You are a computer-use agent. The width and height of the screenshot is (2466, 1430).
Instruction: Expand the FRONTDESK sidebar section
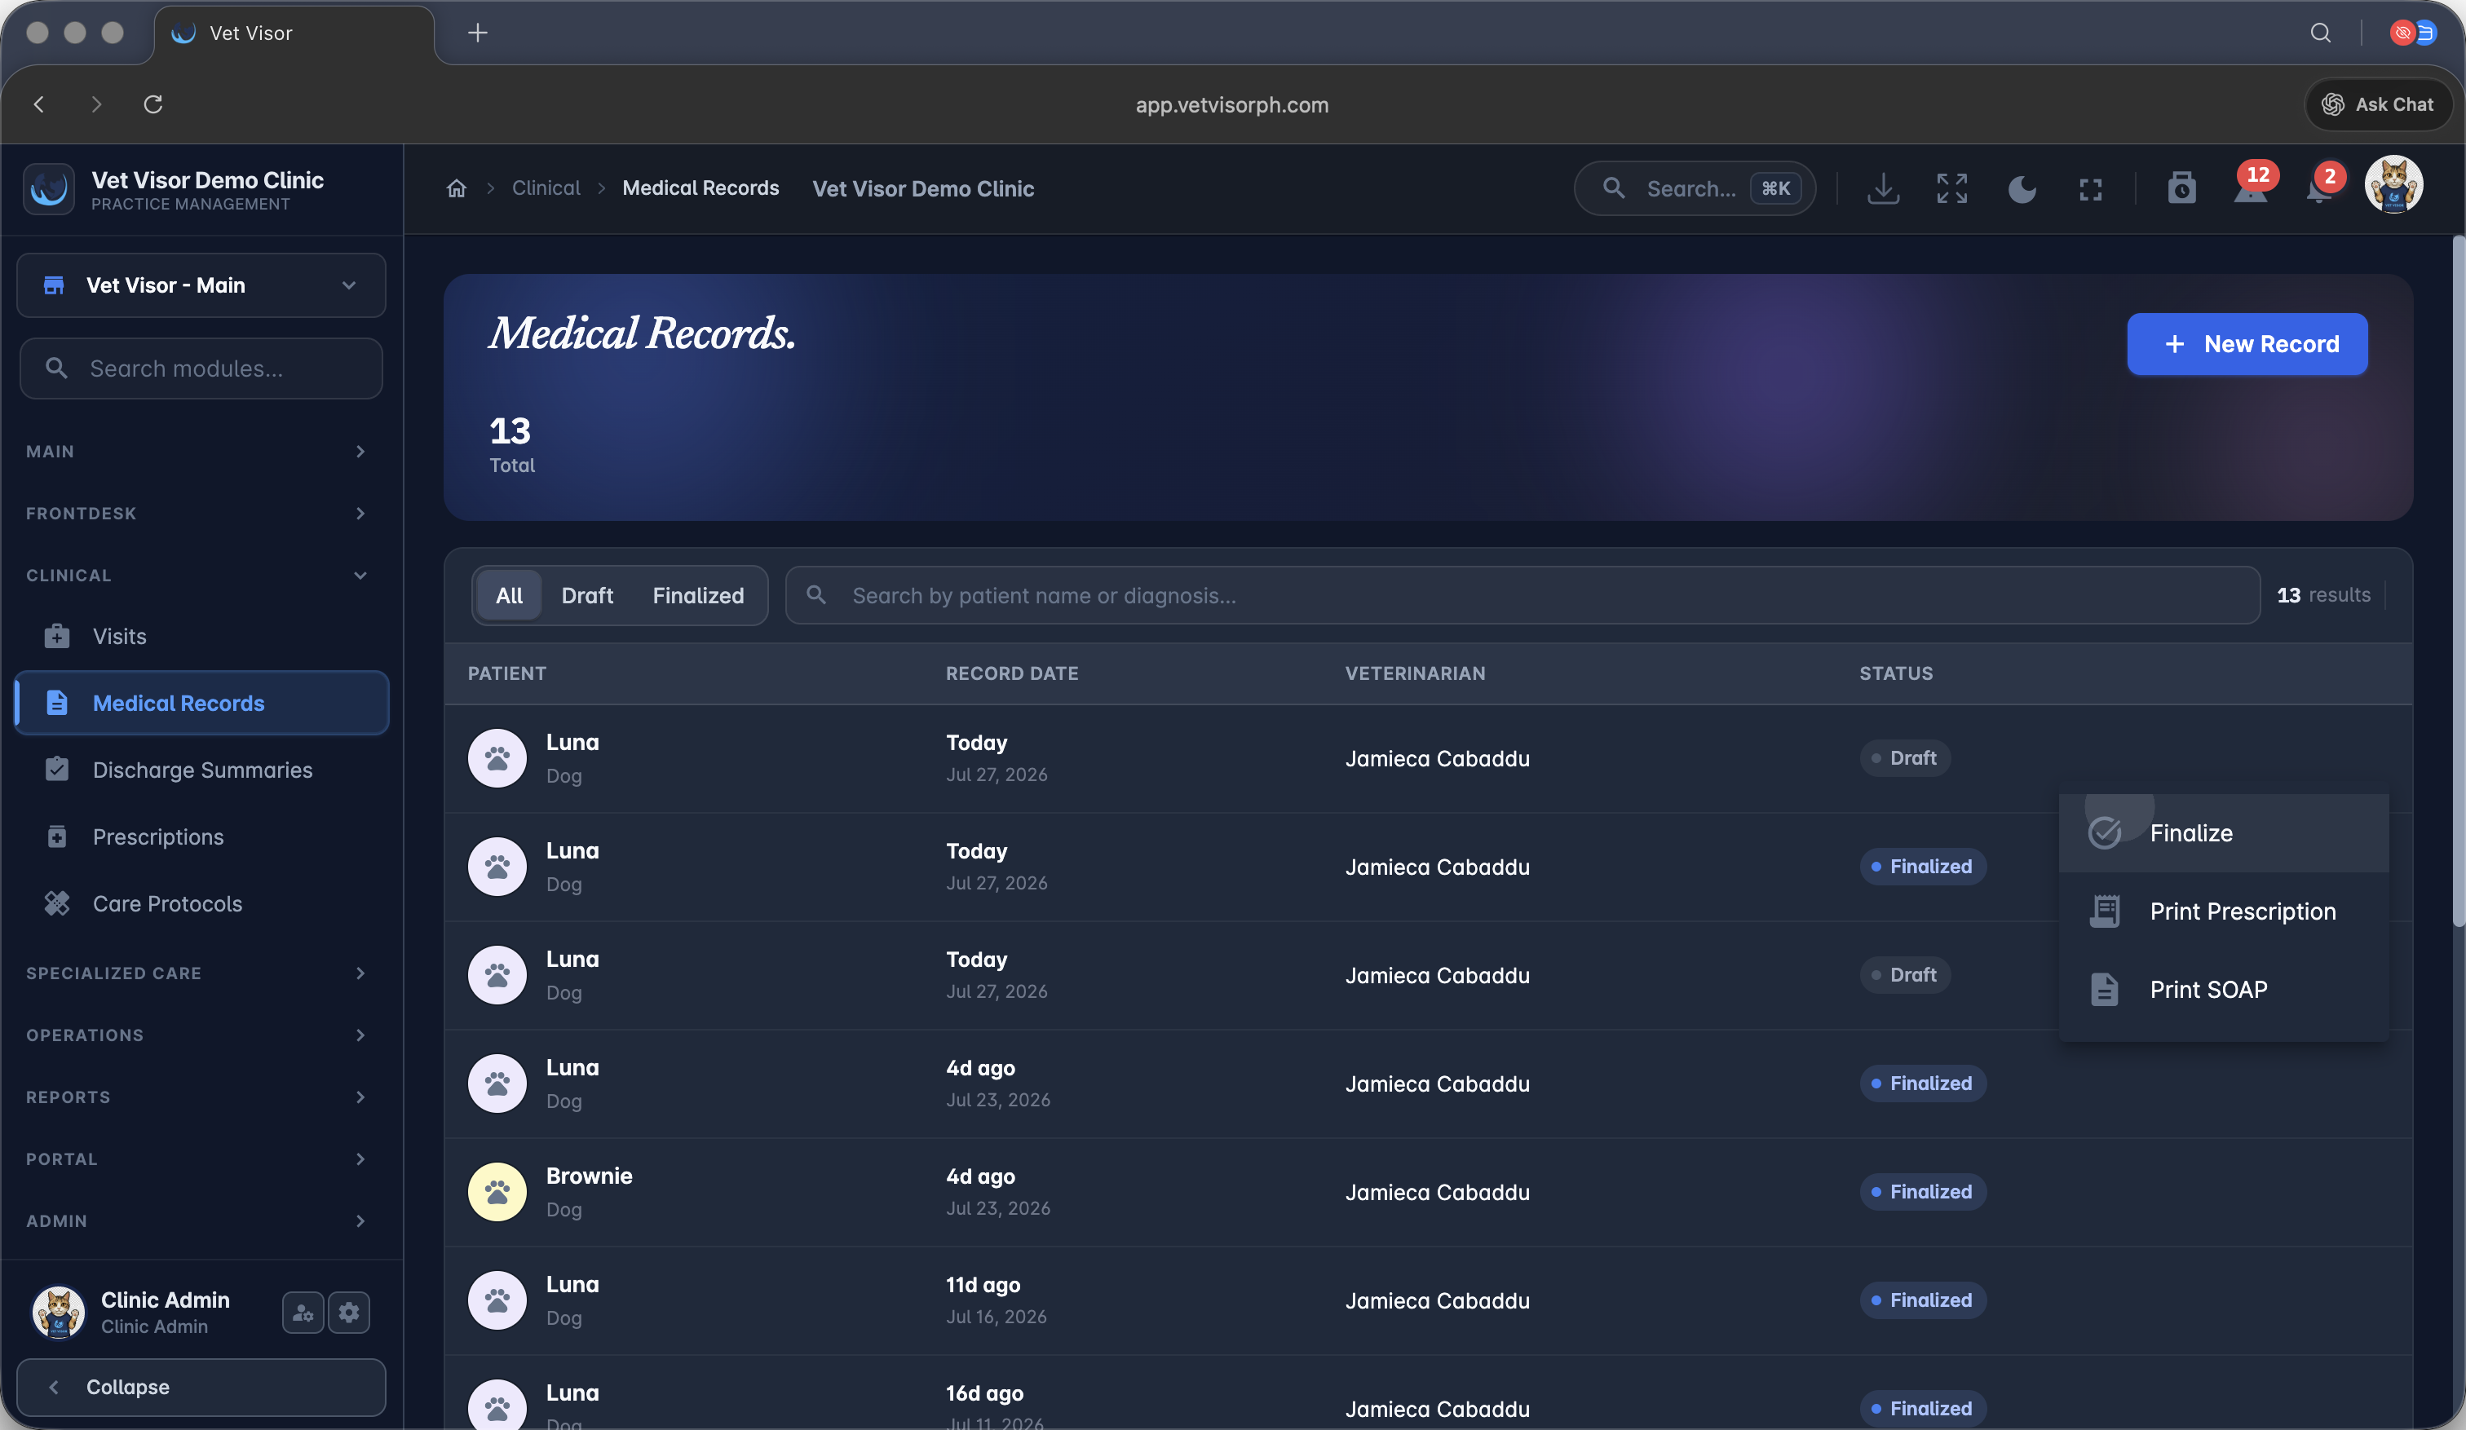196,513
